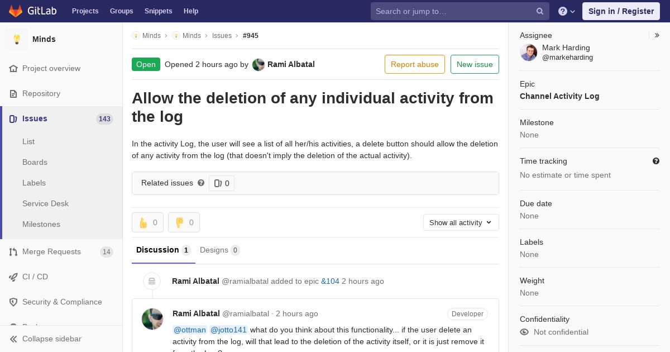Click the Time tracking help icon
Image resolution: width=670 pixels, height=352 pixels.
[656, 161]
